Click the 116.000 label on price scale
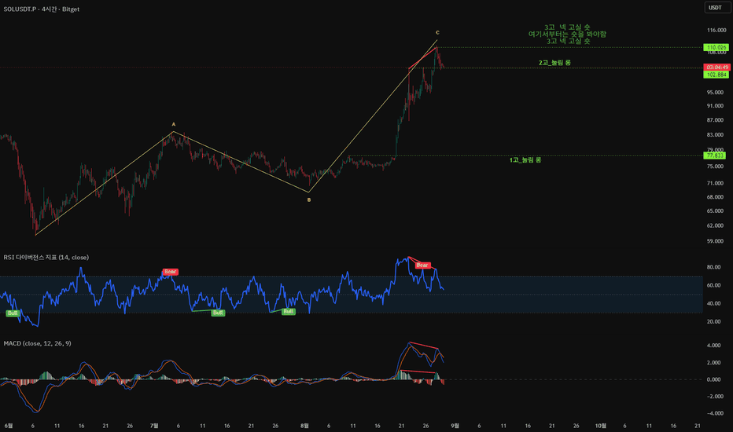The width and height of the screenshot is (733, 432). point(716,31)
